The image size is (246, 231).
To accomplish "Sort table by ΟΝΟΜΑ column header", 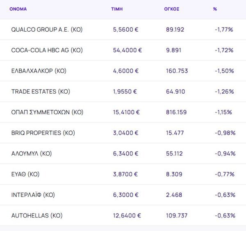I will [x=18, y=9].
